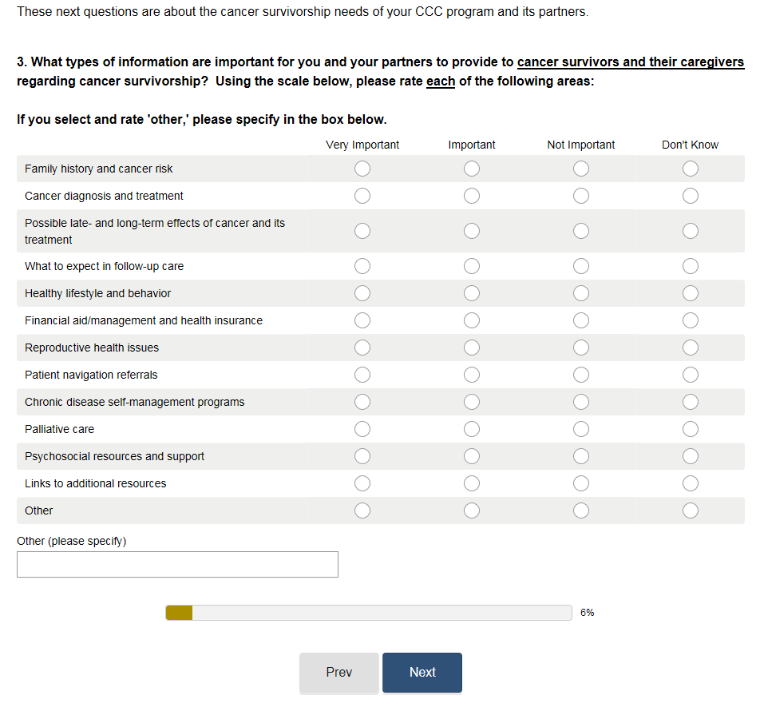Select Don't Know for Links to additional resources

[x=691, y=483]
